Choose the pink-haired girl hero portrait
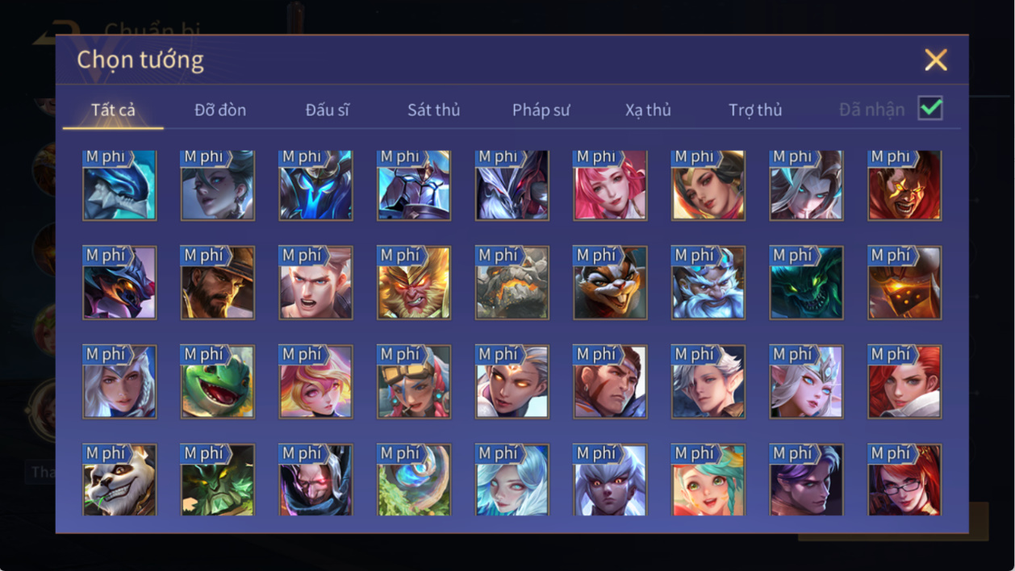The image size is (1015, 571). coord(610,185)
